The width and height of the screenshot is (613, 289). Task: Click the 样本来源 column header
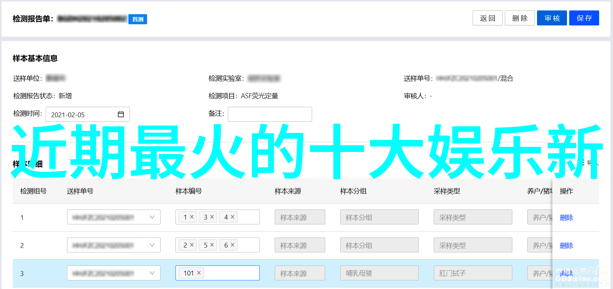[288, 191]
